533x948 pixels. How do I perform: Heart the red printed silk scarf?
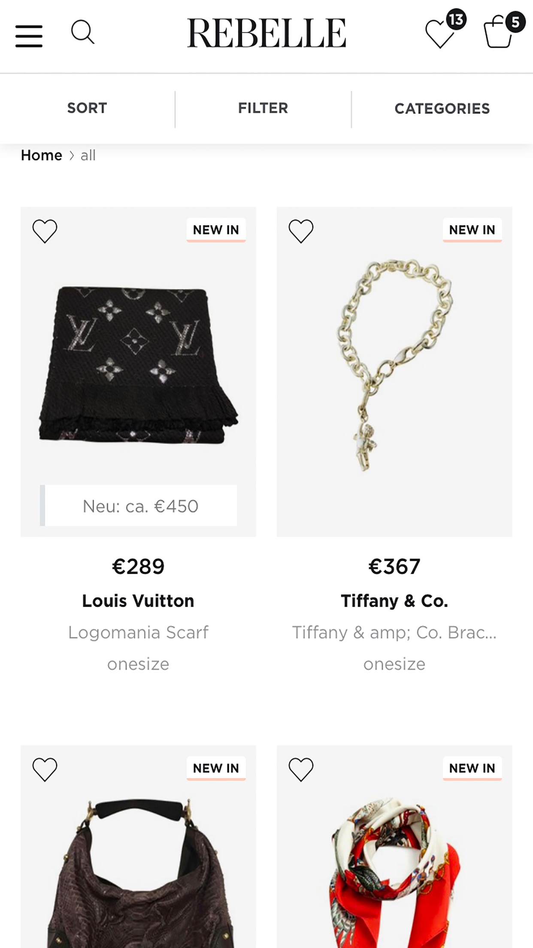click(x=301, y=769)
